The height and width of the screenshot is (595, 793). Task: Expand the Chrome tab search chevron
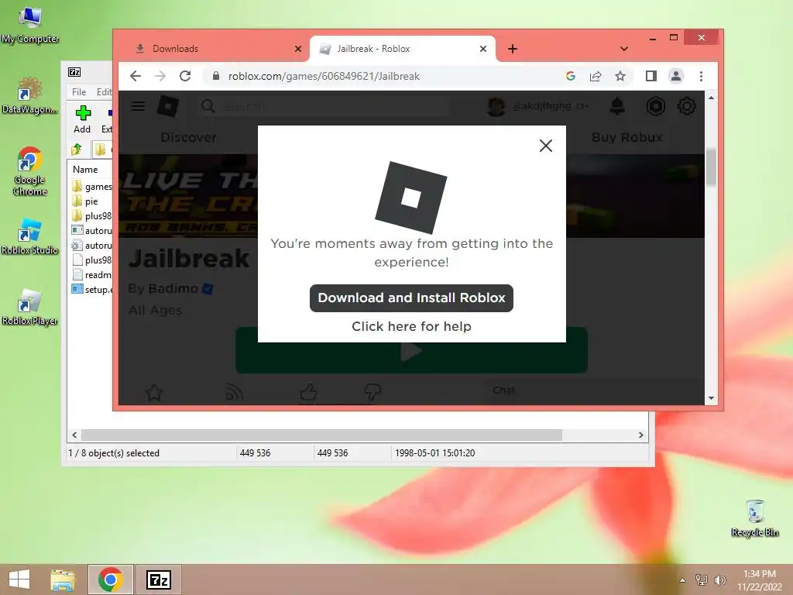624,49
